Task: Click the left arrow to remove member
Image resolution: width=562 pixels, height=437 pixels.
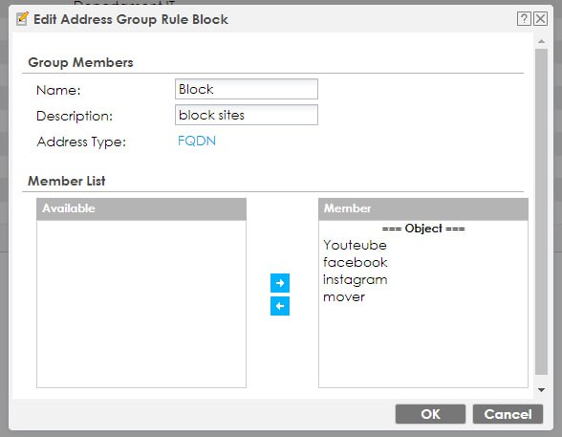Action: click(280, 306)
